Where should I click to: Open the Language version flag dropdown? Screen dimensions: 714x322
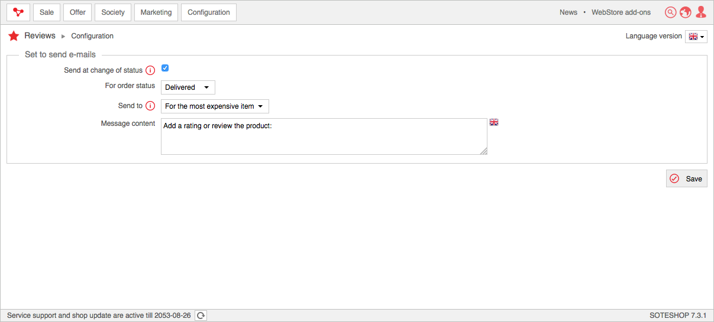coord(696,37)
